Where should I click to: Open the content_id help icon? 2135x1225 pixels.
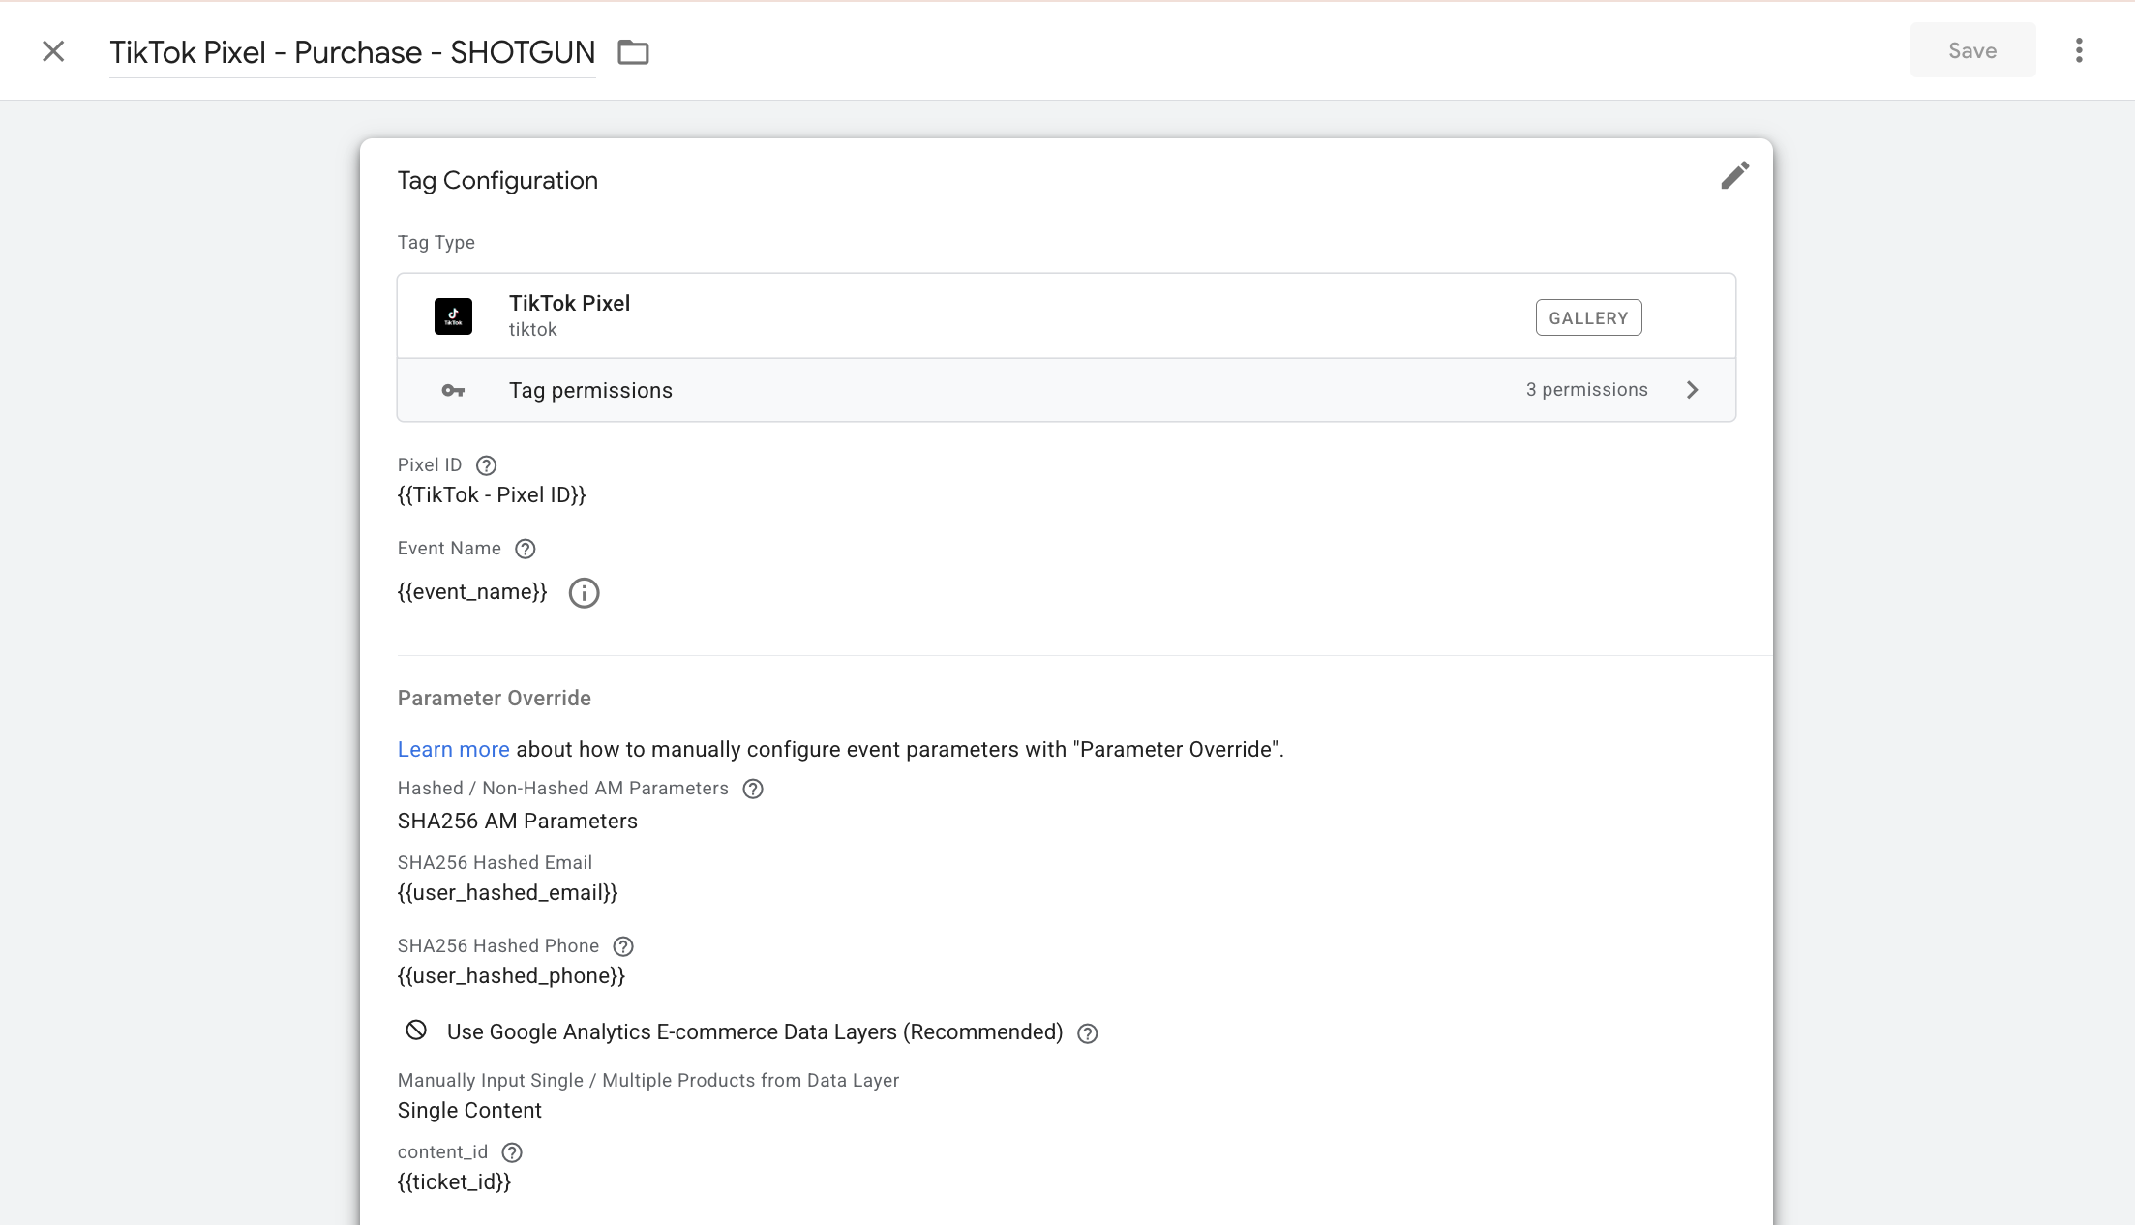(512, 1152)
